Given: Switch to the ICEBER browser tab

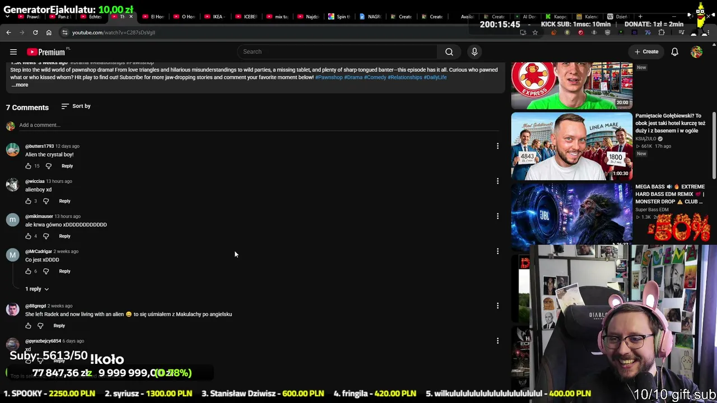Looking at the screenshot, I should (245, 17).
